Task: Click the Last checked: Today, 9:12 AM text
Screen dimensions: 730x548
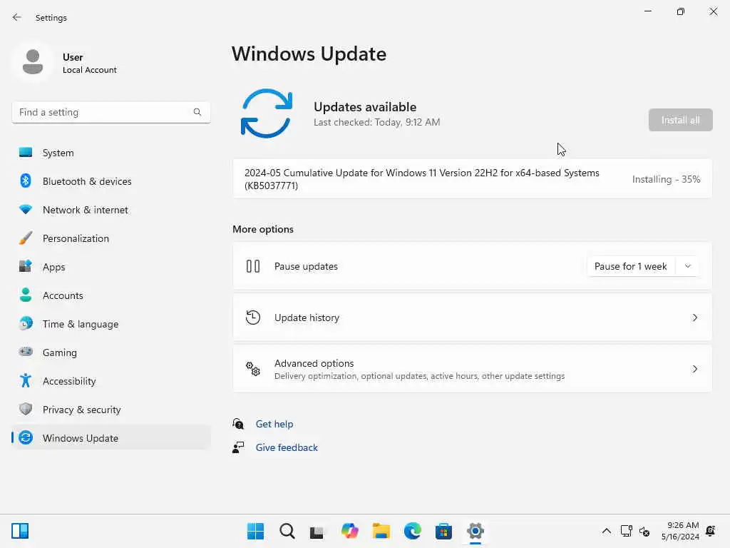Action: click(x=376, y=122)
